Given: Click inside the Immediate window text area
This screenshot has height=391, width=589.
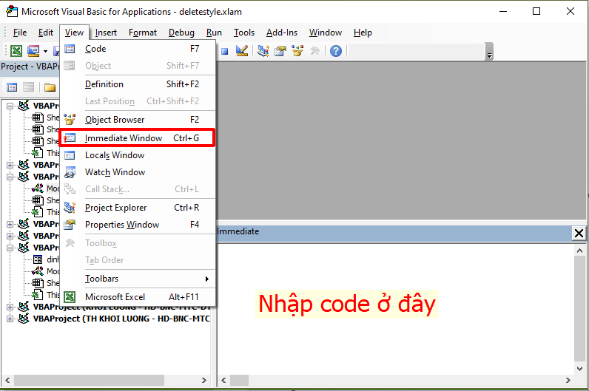Looking at the screenshot, I should point(396,308).
